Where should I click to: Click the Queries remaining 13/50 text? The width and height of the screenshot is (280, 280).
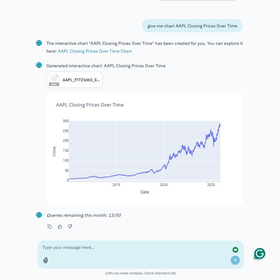click(84, 215)
